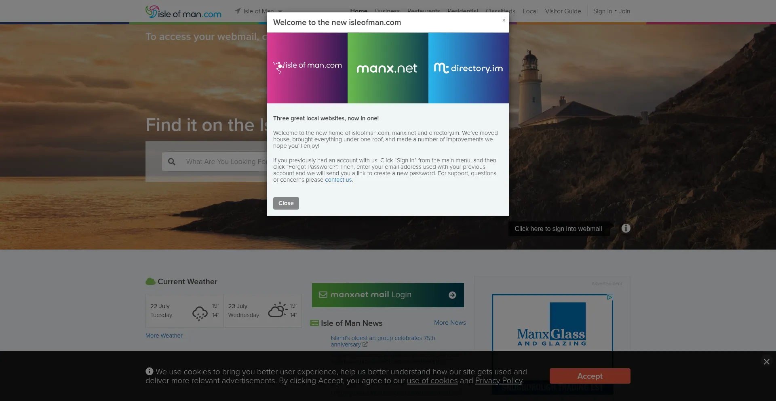Click the cloud icon beside Current Weather
The image size is (776, 401).
150,281
